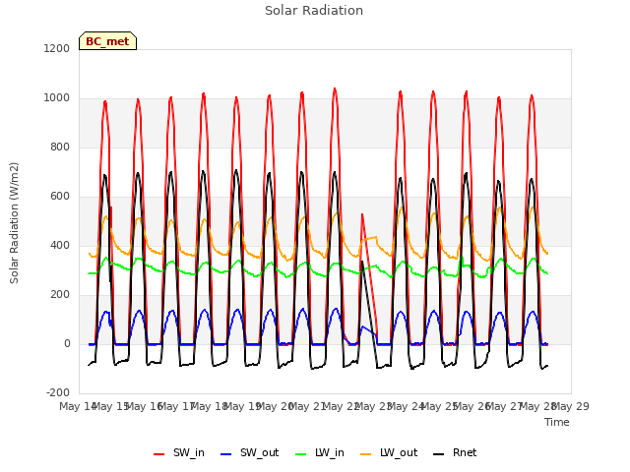
Task: Select the Solar Radiation chart title
Action: tap(314, 11)
